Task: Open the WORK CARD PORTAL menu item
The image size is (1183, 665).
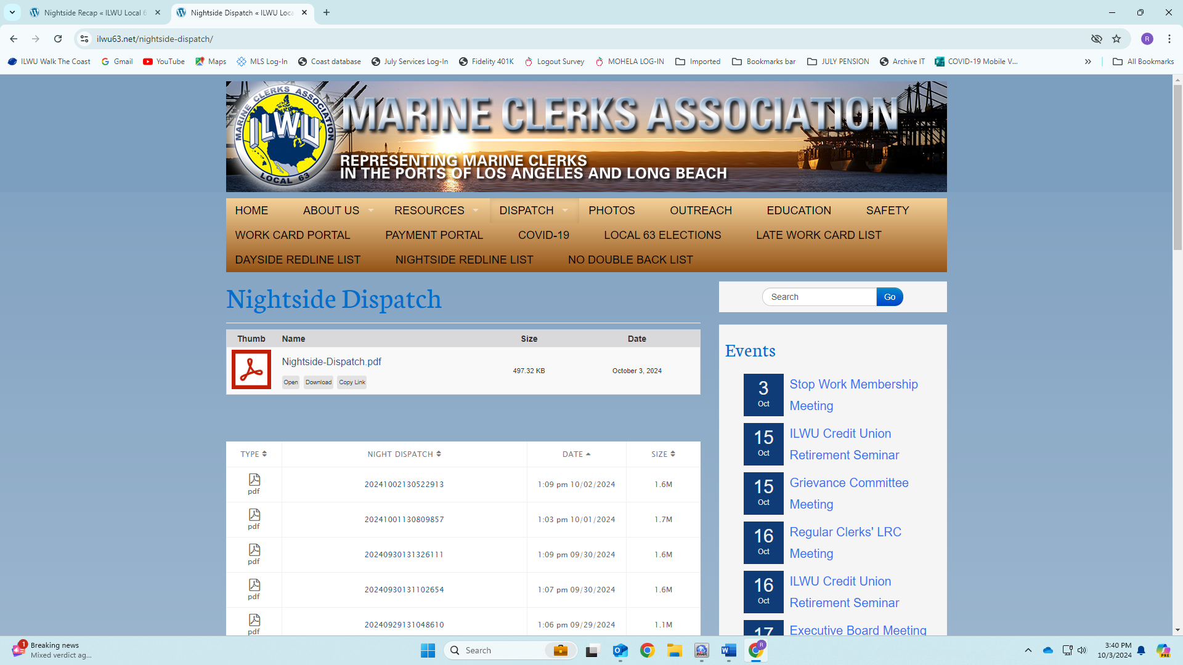Action: tap(293, 235)
